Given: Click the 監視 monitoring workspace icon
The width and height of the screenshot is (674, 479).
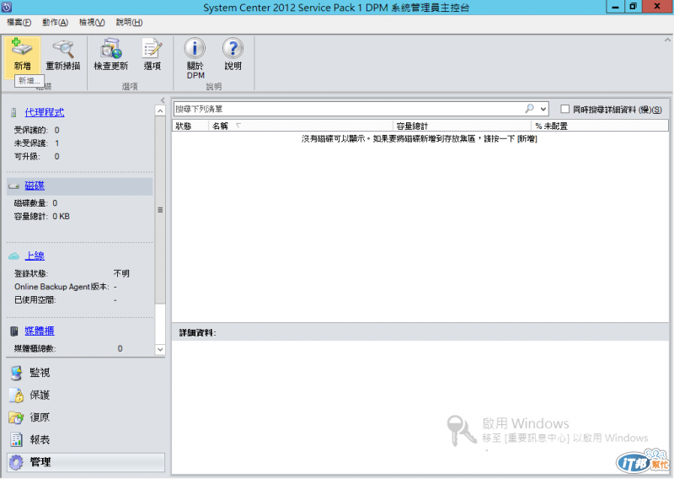Looking at the screenshot, I should coord(16,373).
